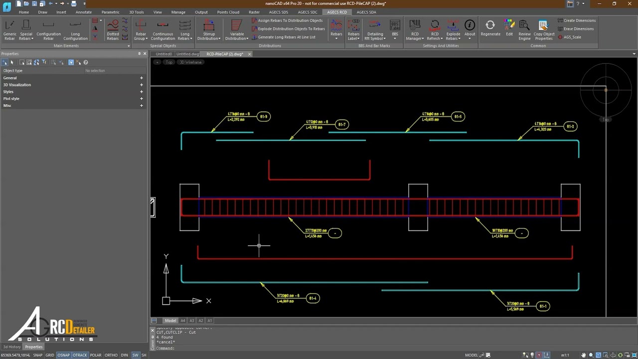
Task: Select the Generic Rebar tool
Action: pyautogui.click(x=9, y=30)
